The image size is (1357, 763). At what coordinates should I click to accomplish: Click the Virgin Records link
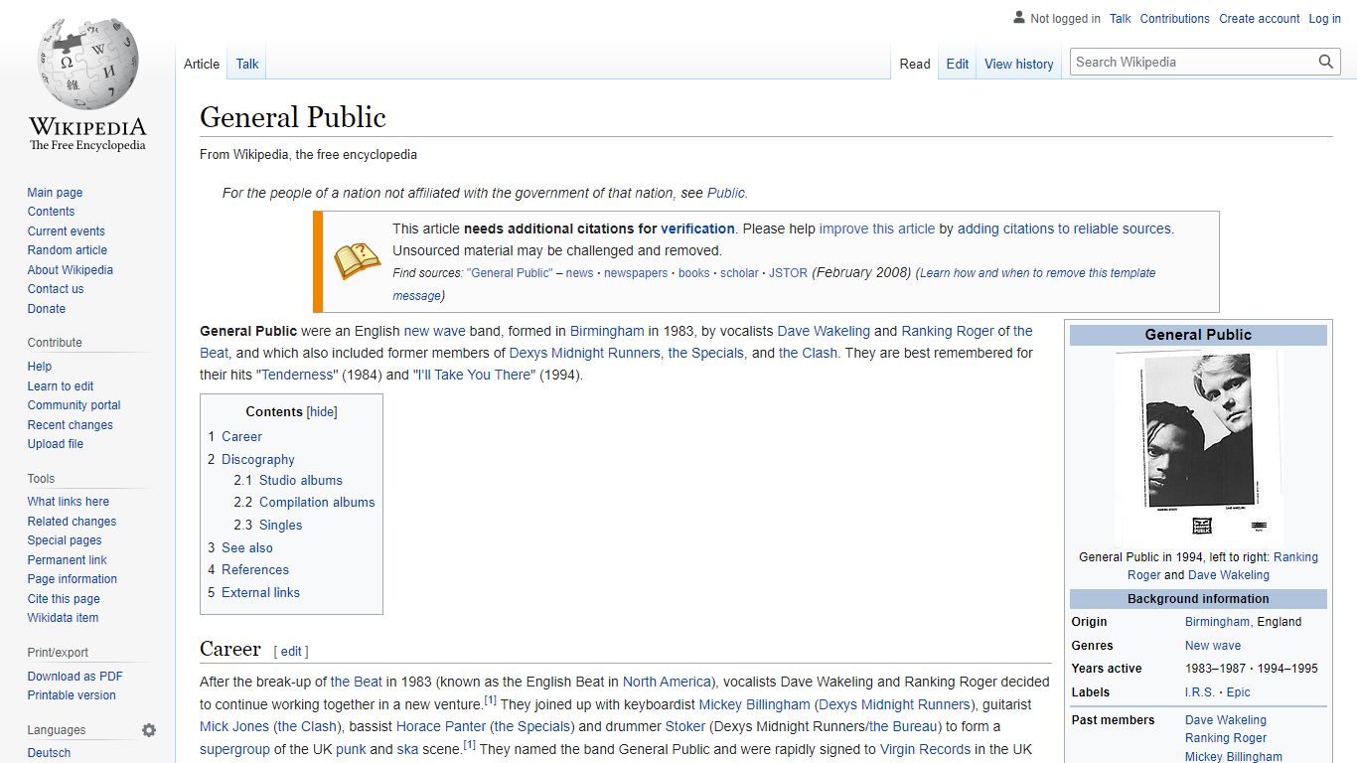(x=925, y=749)
